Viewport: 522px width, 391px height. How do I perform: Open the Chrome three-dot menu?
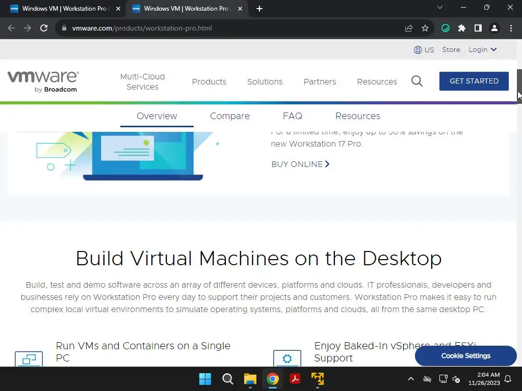tap(511, 29)
